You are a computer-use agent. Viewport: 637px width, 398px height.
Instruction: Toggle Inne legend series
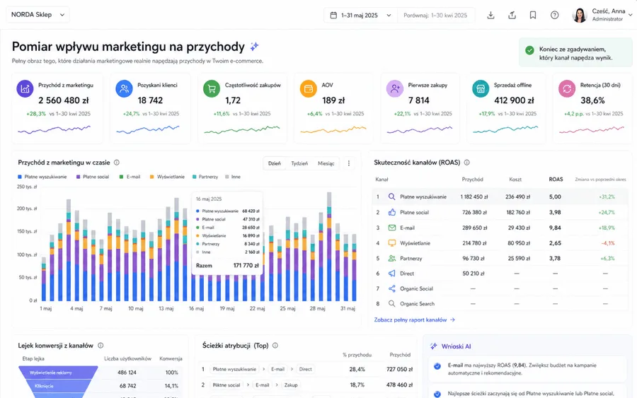click(x=233, y=177)
